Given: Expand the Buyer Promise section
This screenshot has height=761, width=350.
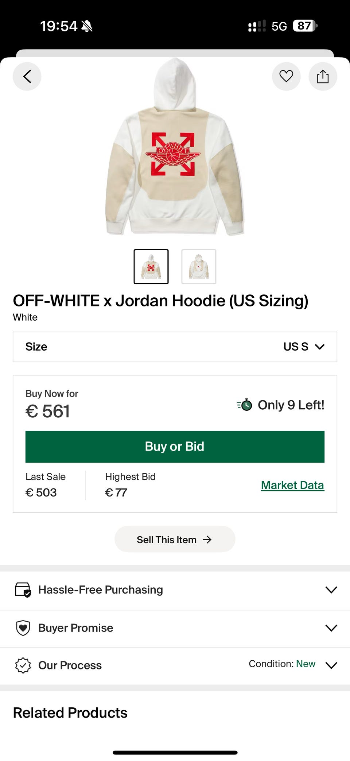Looking at the screenshot, I should 175,628.
